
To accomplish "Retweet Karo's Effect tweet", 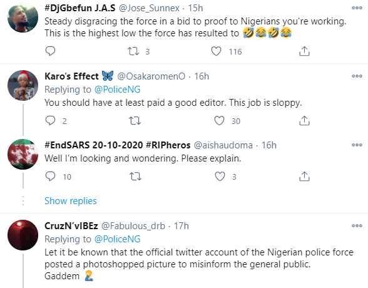I will [135, 121].
